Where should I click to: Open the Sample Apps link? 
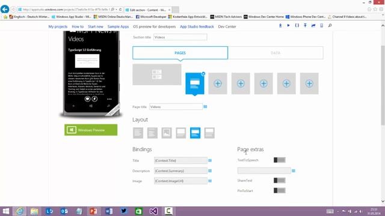(x=118, y=26)
